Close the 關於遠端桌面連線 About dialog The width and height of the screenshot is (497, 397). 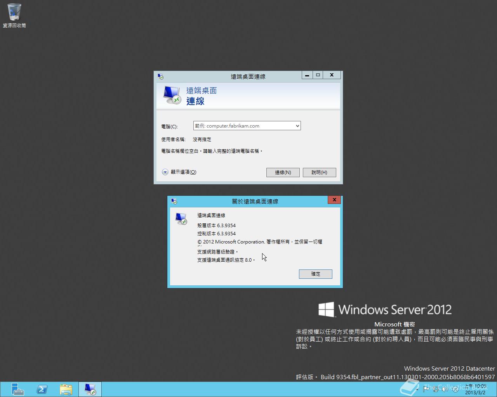tap(334, 200)
